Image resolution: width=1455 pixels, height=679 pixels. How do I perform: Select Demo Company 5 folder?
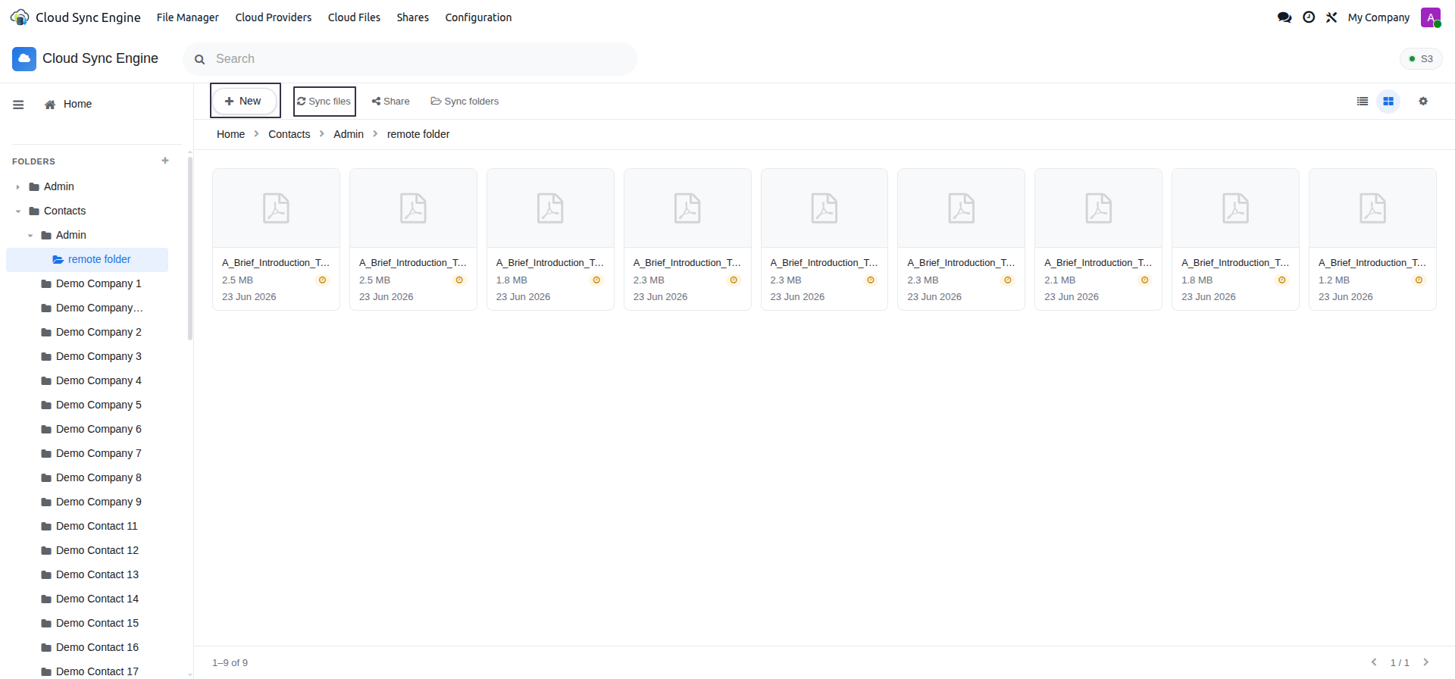pos(99,405)
